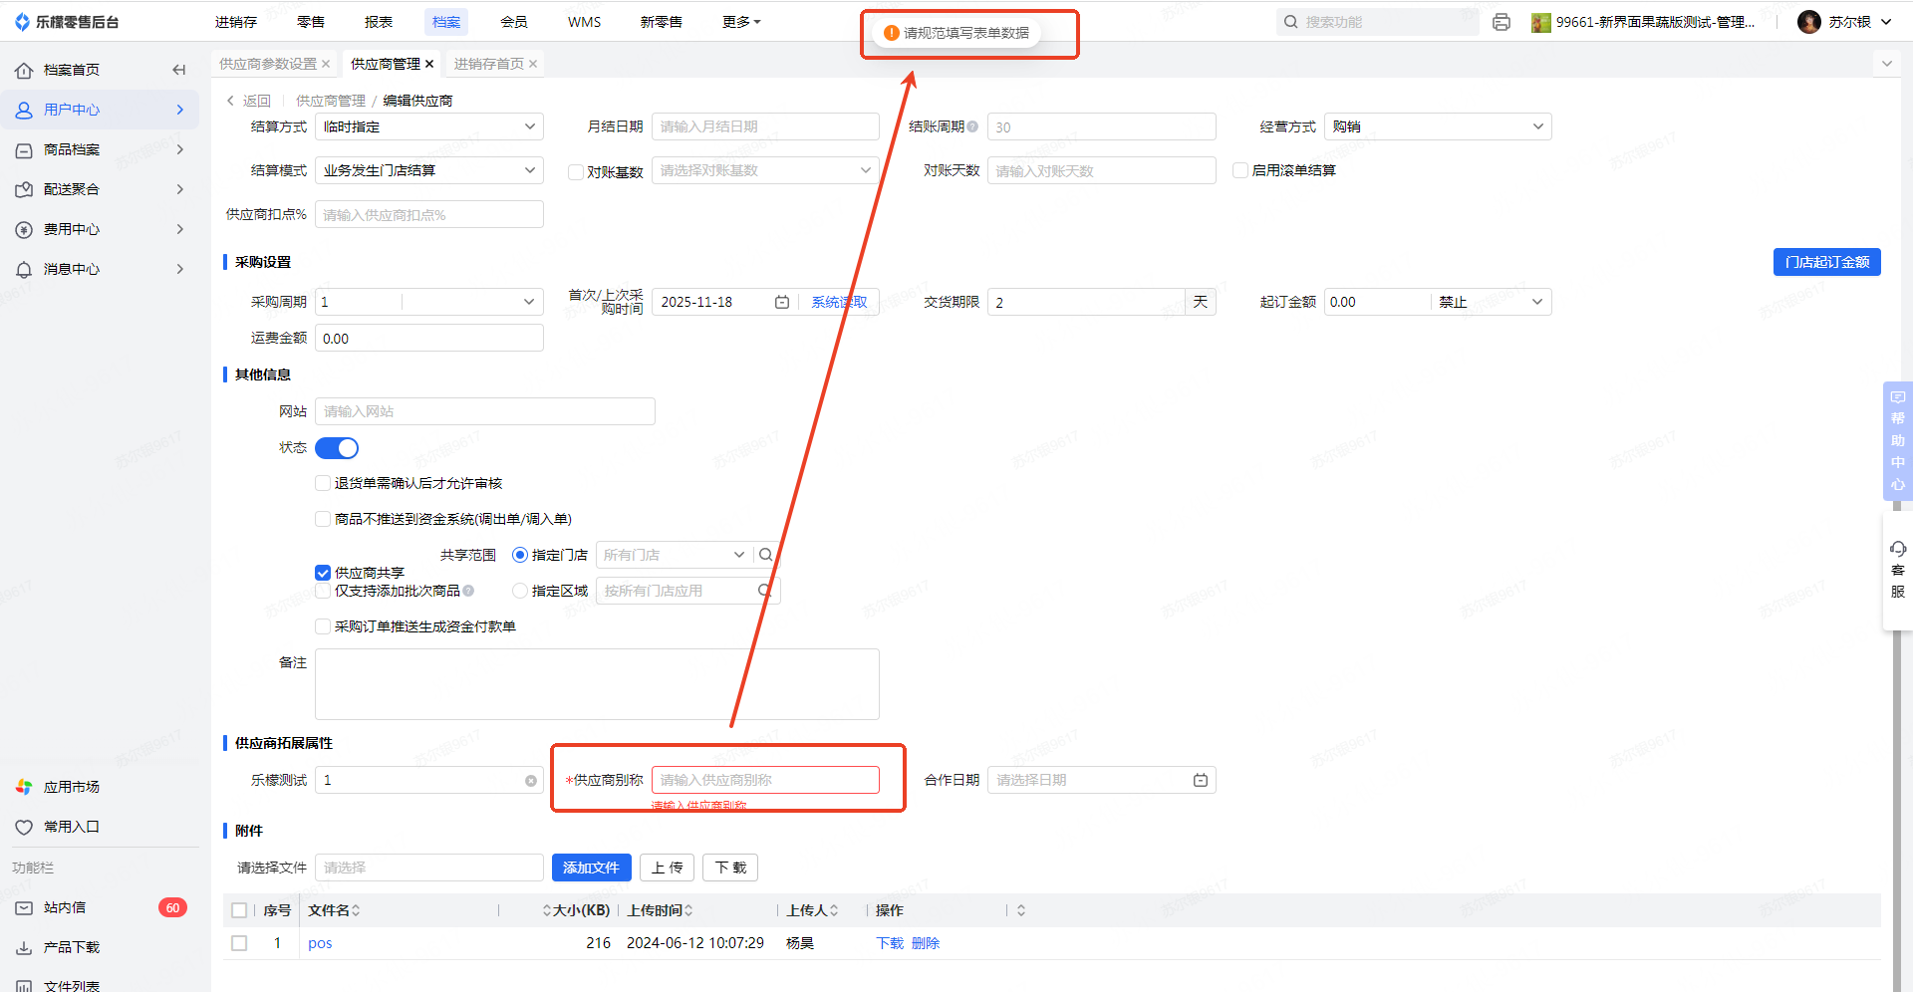Open the 对账基数 select dropdown
The height and width of the screenshot is (992, 1913).
point(765,170)
